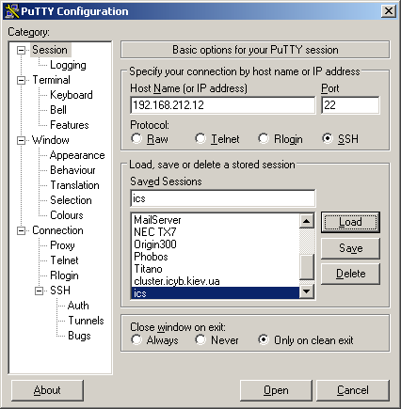Click the Cancel button
The image size is (401, 409).
click(x=353, y=390)
